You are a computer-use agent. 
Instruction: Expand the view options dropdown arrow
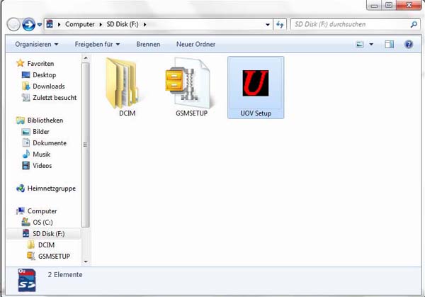pyautogui.click(x=371, y=44)
